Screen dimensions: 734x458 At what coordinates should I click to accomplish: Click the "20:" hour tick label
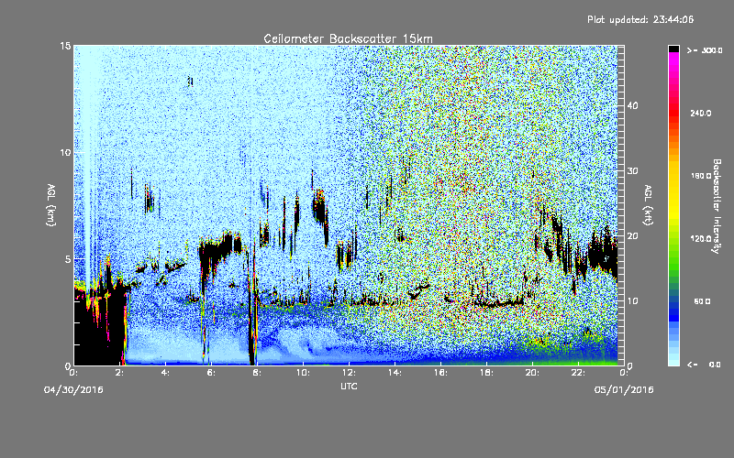tap(532, 373)
